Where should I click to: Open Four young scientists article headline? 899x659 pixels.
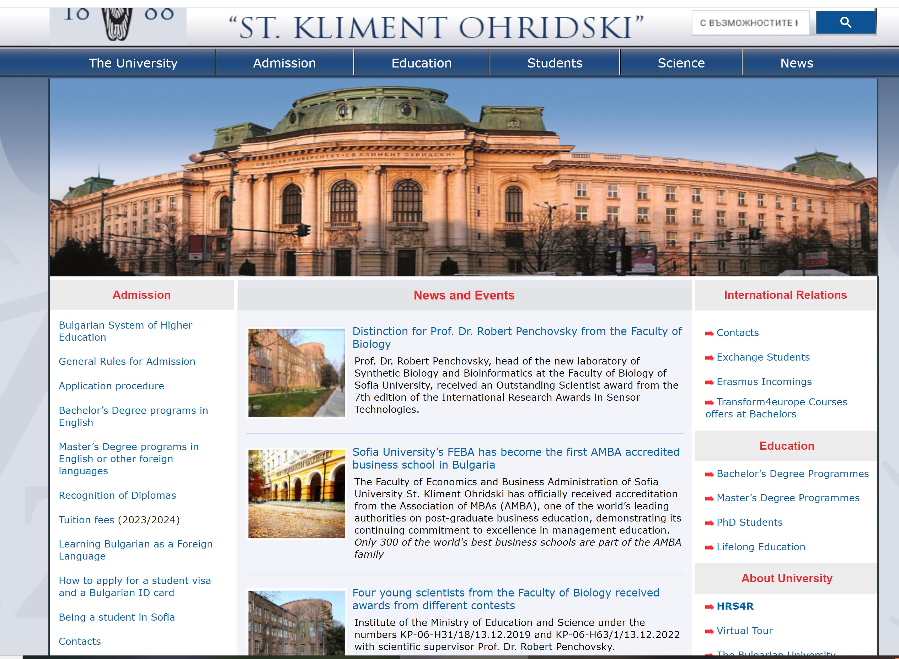coord(506,599)
